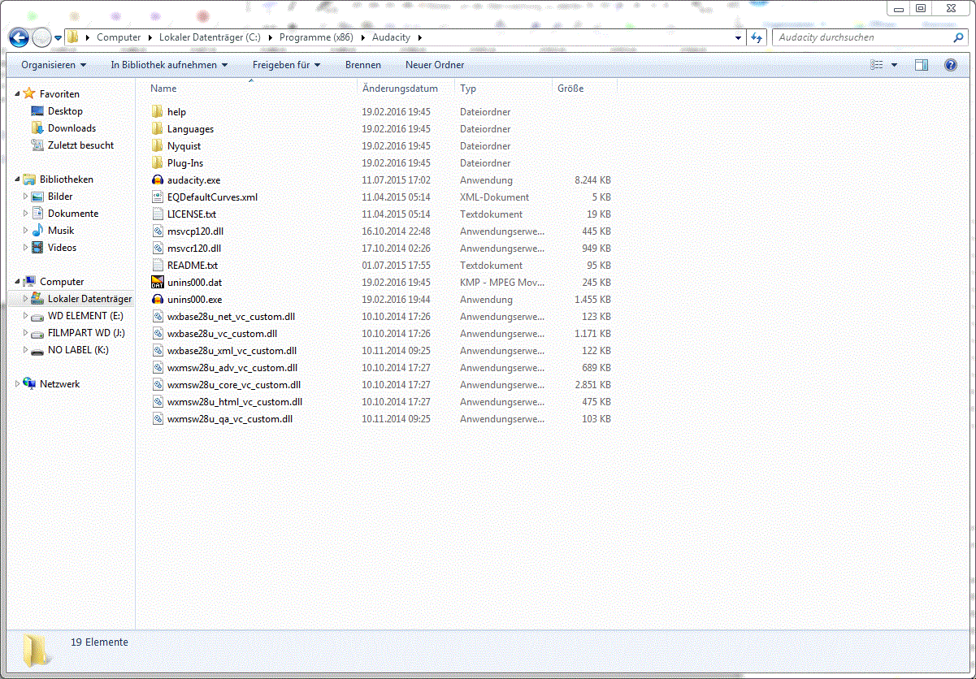The height and width of the screenshot is (679, 976).
Task: Open the In Bibliothek aufnehmen dropdown
Action: click(169, 65)
